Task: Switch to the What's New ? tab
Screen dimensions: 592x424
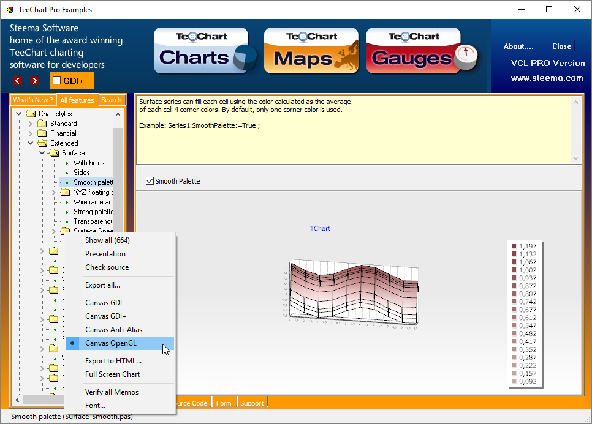Action: [33, 100]
